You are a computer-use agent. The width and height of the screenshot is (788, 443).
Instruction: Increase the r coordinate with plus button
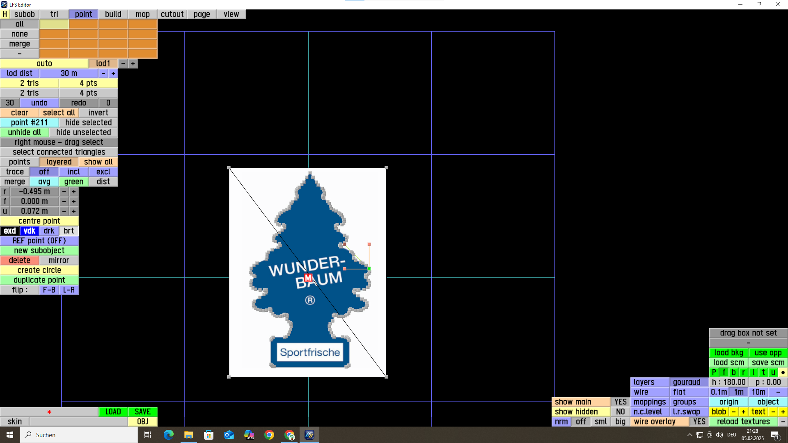coord(74,192)
